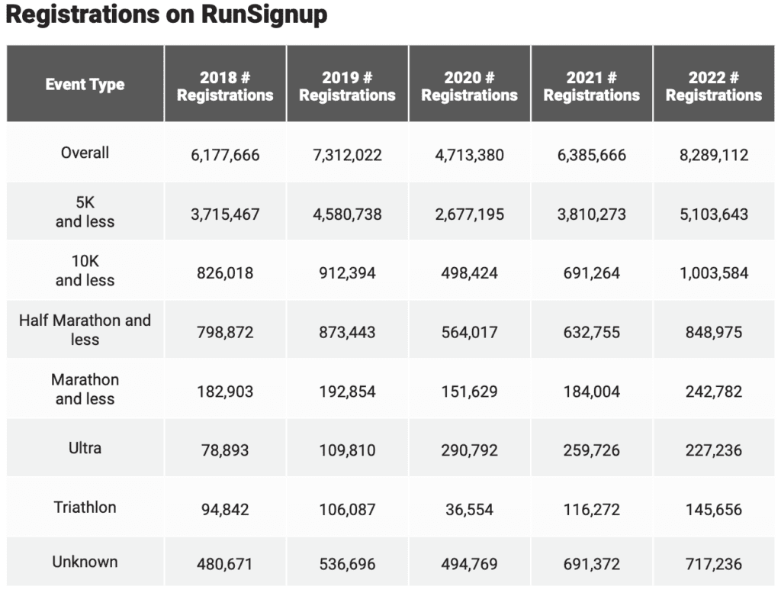Select Ultra 2020 figure 290,792
Image resolution: width=781 pixels, height=593 pixels.
coord(470,450)
